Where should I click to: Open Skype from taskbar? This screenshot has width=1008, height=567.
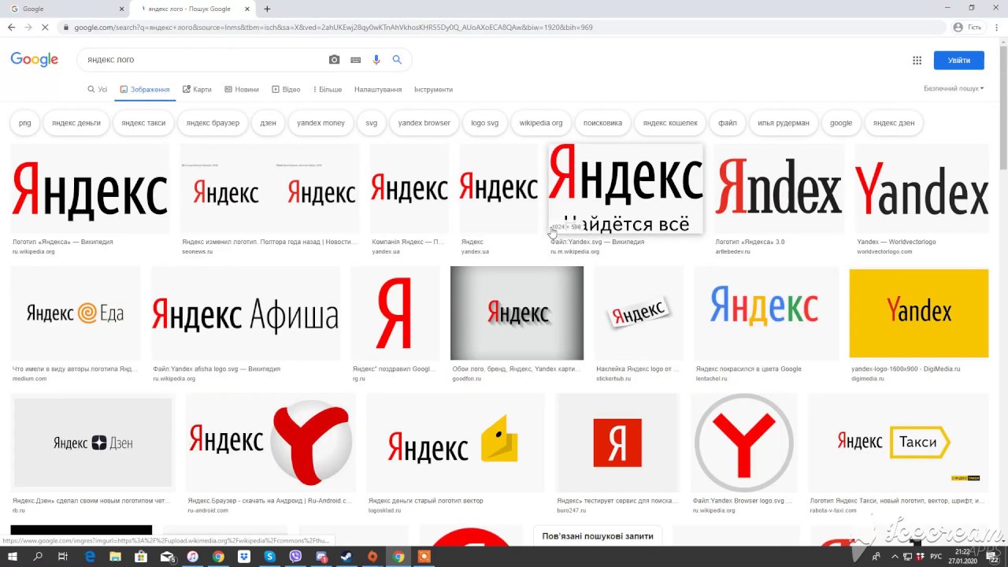pyautogui.click(x=270, y=557)
